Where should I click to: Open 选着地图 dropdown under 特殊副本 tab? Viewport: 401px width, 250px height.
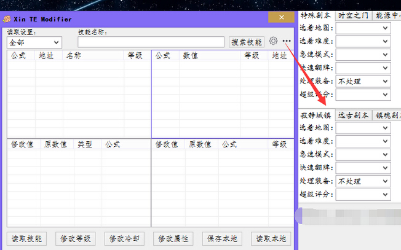click(363, 28)
